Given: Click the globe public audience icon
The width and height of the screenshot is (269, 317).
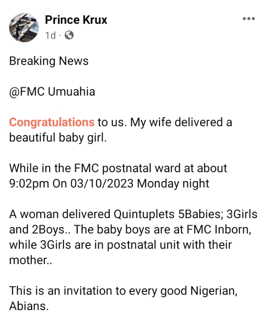Looking at the screenshot, I should point(69,35).
